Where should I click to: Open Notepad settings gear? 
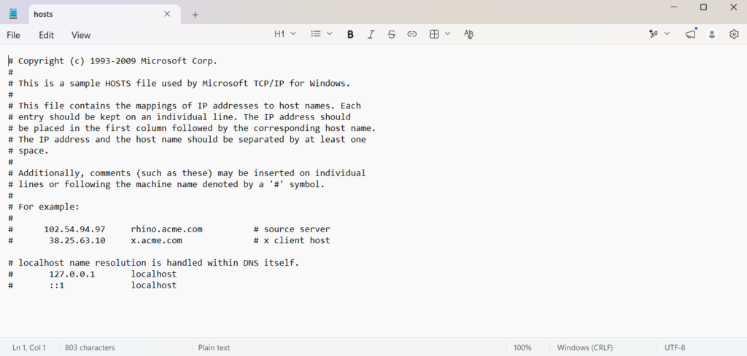click(x=734, y=34)
